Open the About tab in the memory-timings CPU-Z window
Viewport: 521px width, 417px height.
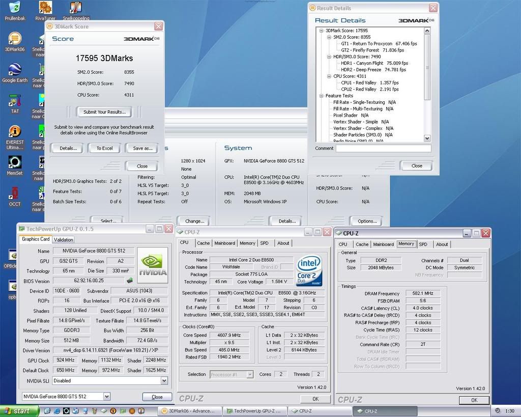point(442,244)
